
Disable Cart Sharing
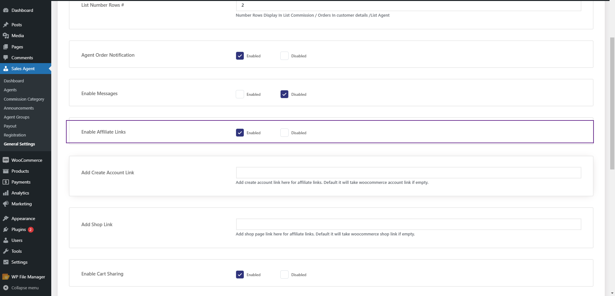284,274
